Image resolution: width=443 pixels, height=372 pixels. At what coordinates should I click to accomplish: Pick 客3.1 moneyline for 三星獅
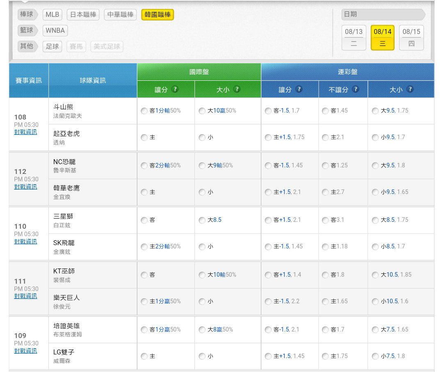pyautogui.click(x=325, y=220)
